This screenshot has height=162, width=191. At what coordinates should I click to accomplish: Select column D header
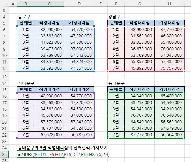click(79, 4)
